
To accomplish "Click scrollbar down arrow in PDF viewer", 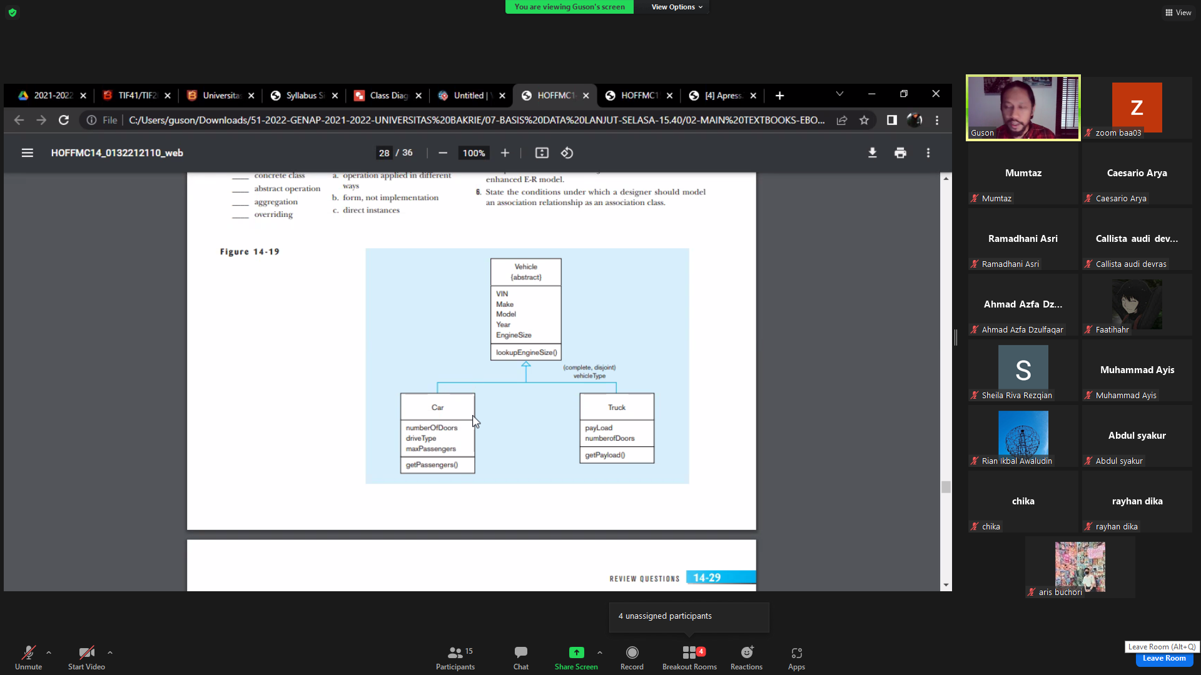I will click(x=946, y=585).
